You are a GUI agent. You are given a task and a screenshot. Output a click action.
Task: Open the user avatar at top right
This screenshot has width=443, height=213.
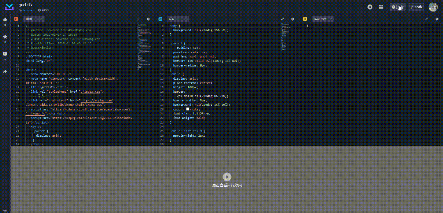[x=434, y=7]
